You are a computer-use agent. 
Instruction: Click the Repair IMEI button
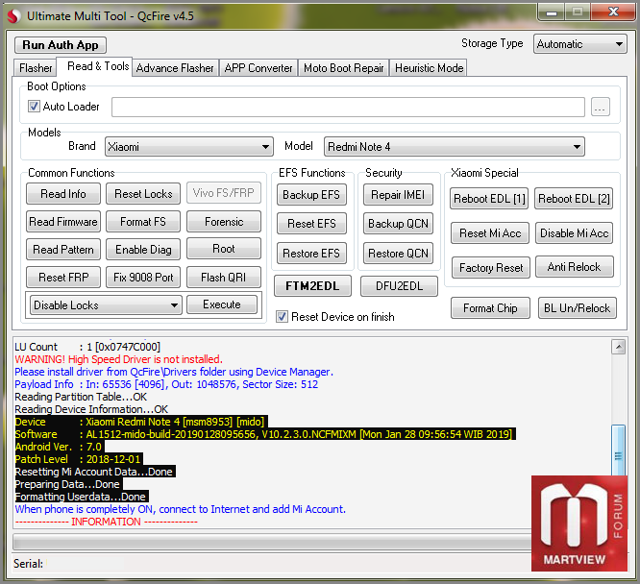tap(398, 195)
